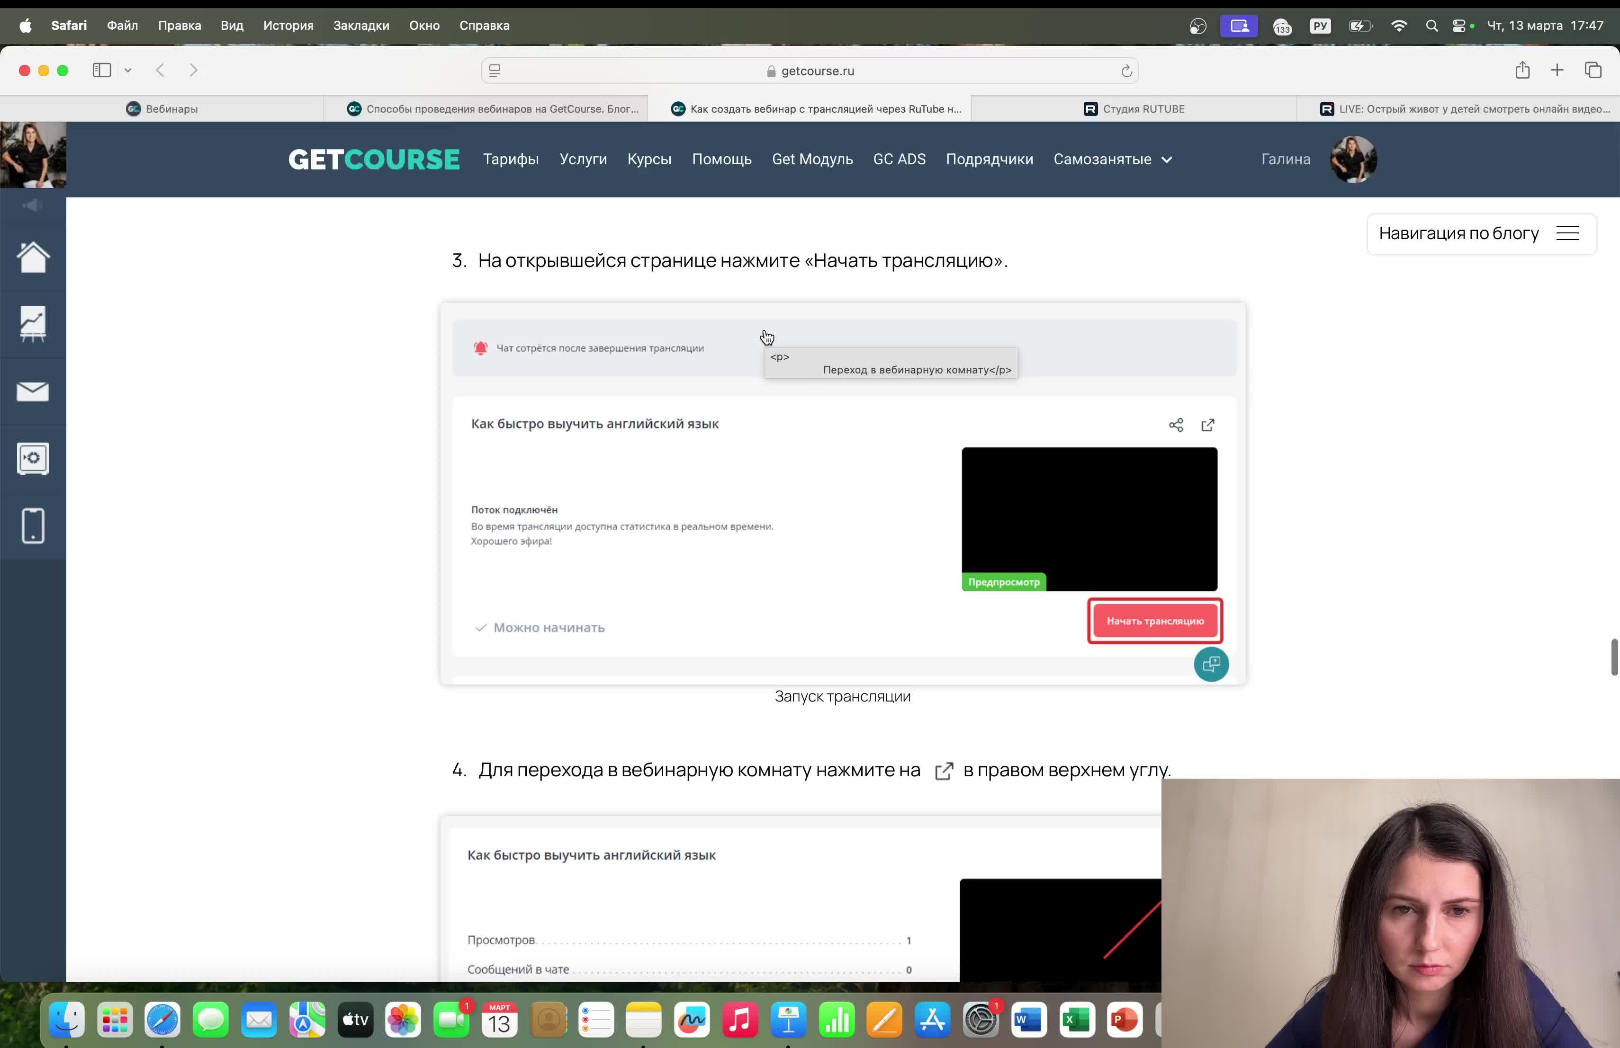The width and height of the screenshot is (1620, 1048).
Task: Open Keynote from the Dock
Action: point(788,1019)
